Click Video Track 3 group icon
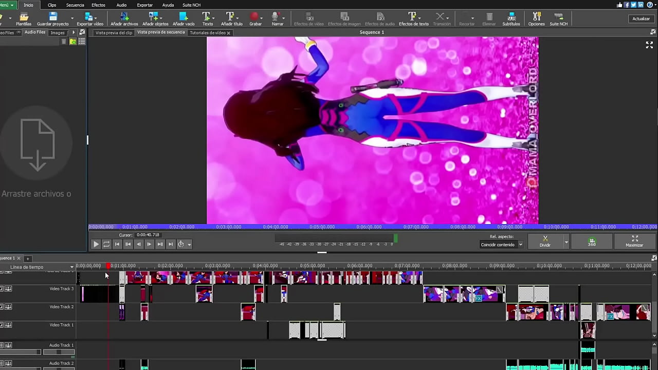 (8, 289)
